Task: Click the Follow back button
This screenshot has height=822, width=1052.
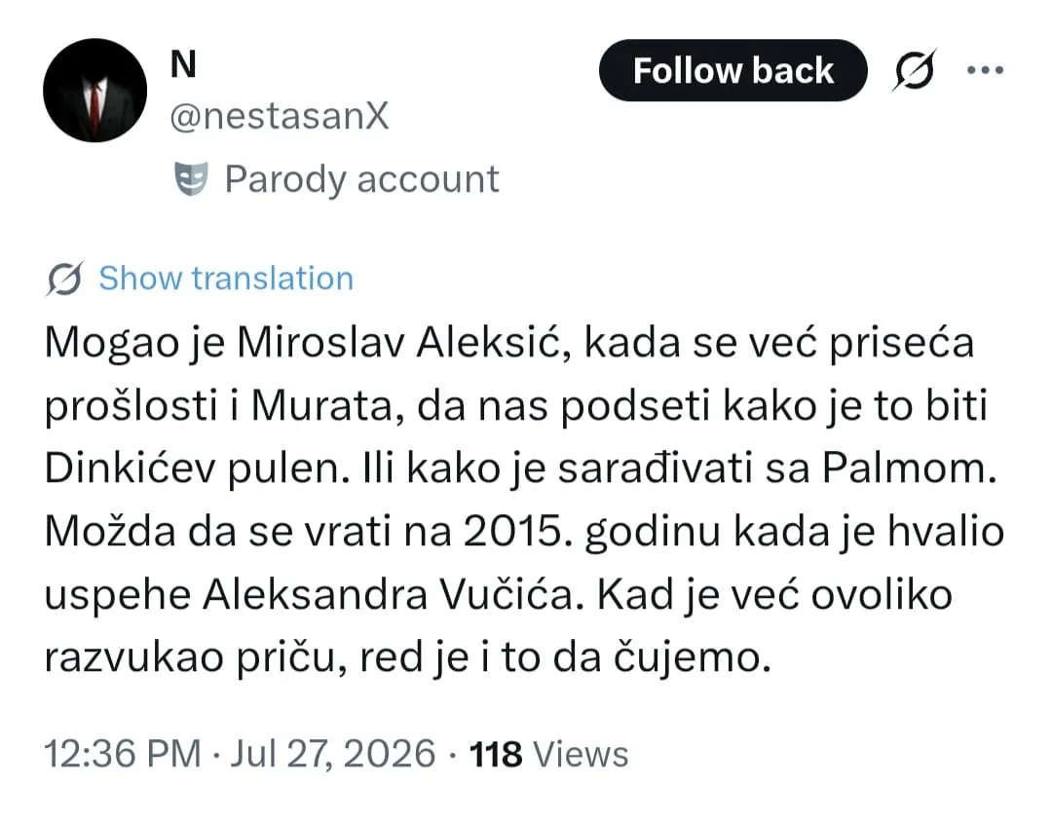Action: (x=733, y=70)
